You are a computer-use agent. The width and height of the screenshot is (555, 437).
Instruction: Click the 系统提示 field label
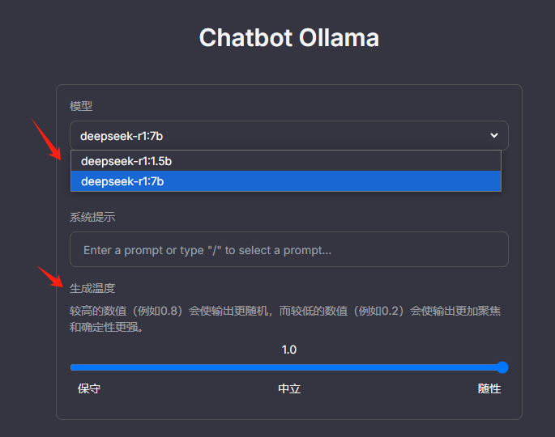tap(93, 217)
